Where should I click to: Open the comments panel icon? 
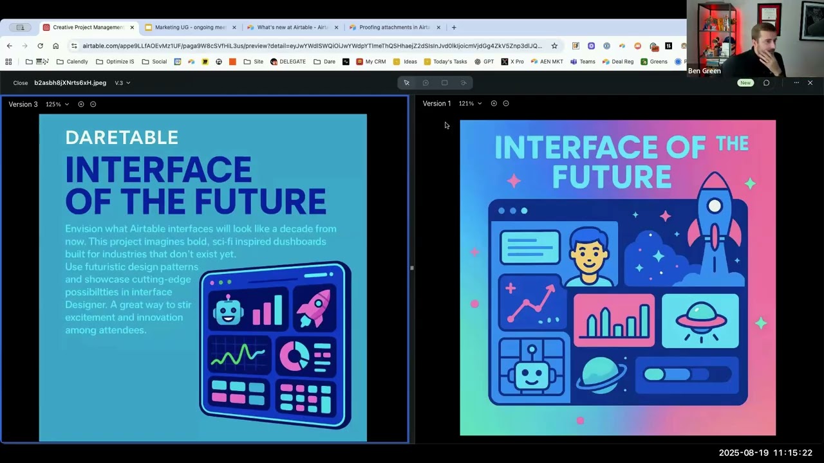(x=766, y=83)
